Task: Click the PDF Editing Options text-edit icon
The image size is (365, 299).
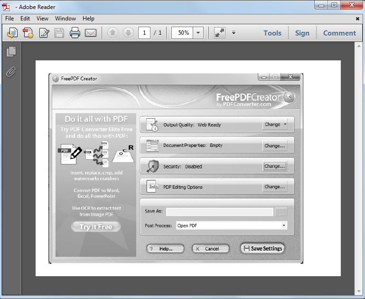Action: [153, 186]
